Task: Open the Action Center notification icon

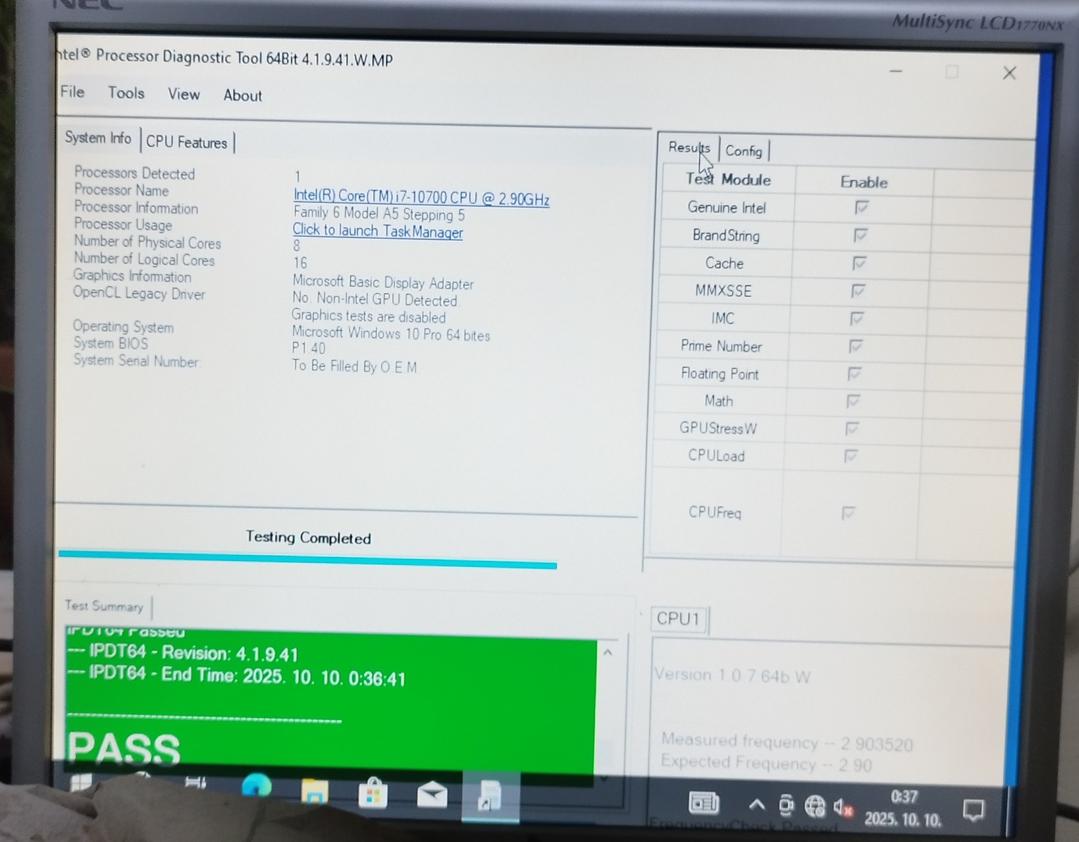Action: coord(974,810)
